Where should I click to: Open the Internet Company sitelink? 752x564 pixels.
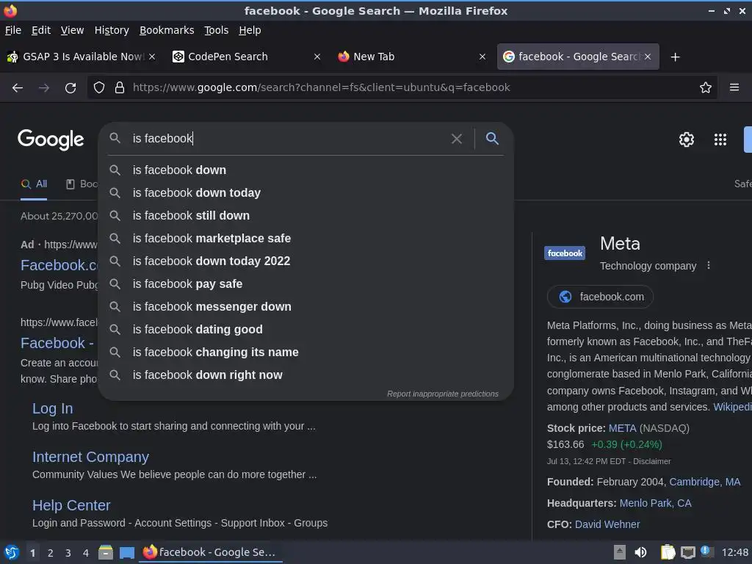pyautogui.click(x=90, y=457)
